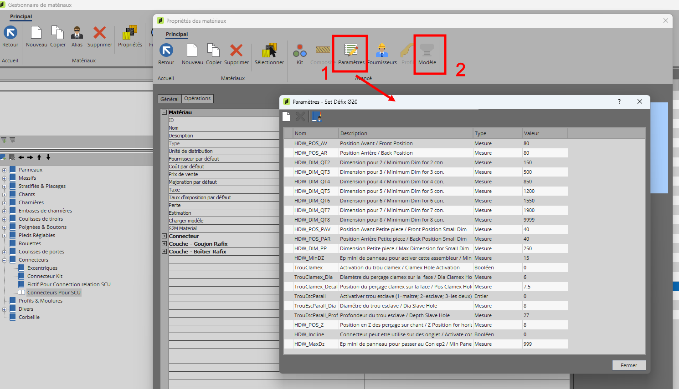Sort parameters by the Type column header

pyautogui.click(x=498, y=133)
